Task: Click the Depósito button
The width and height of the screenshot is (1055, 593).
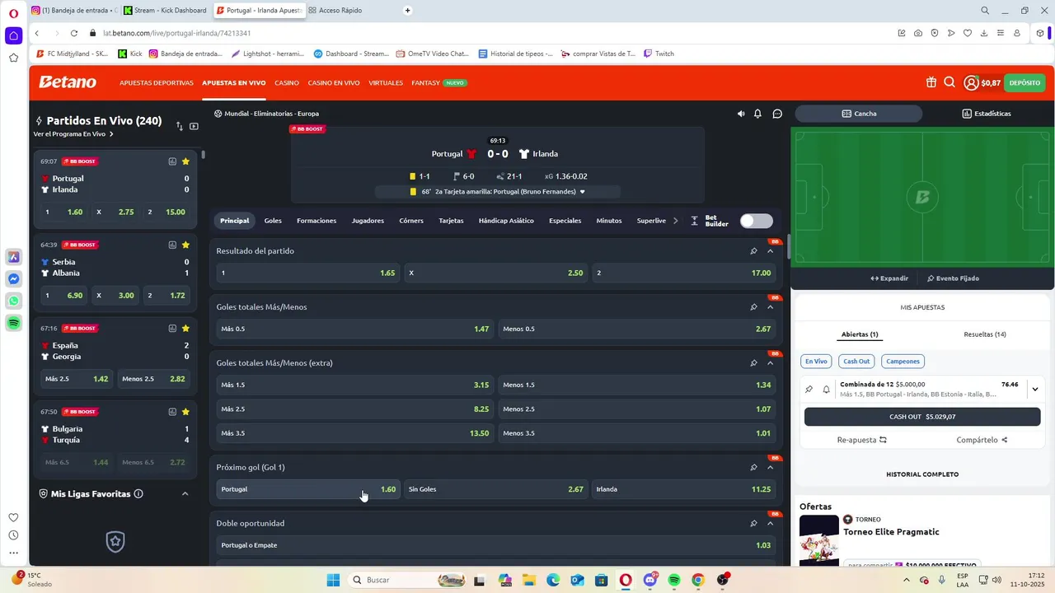Action: click(1025, 82)
